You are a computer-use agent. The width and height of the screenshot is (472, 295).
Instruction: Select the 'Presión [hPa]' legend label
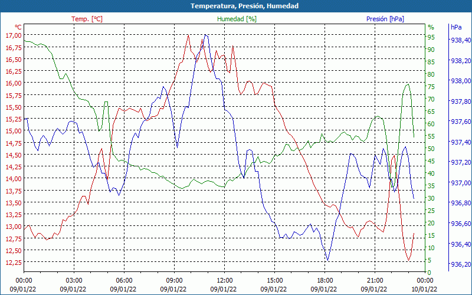click(385, 19)
